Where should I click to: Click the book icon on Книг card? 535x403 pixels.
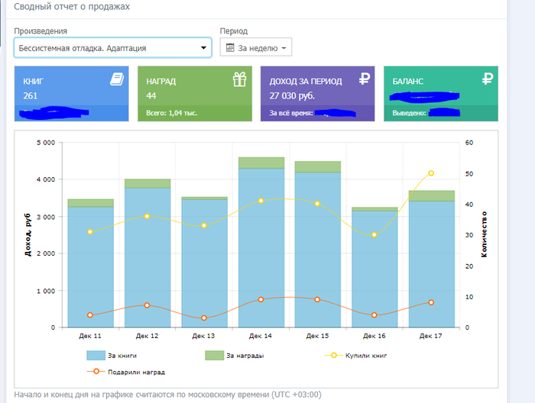[x=116, y=79]
